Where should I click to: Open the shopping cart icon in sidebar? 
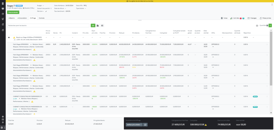[x=3, y=19]
